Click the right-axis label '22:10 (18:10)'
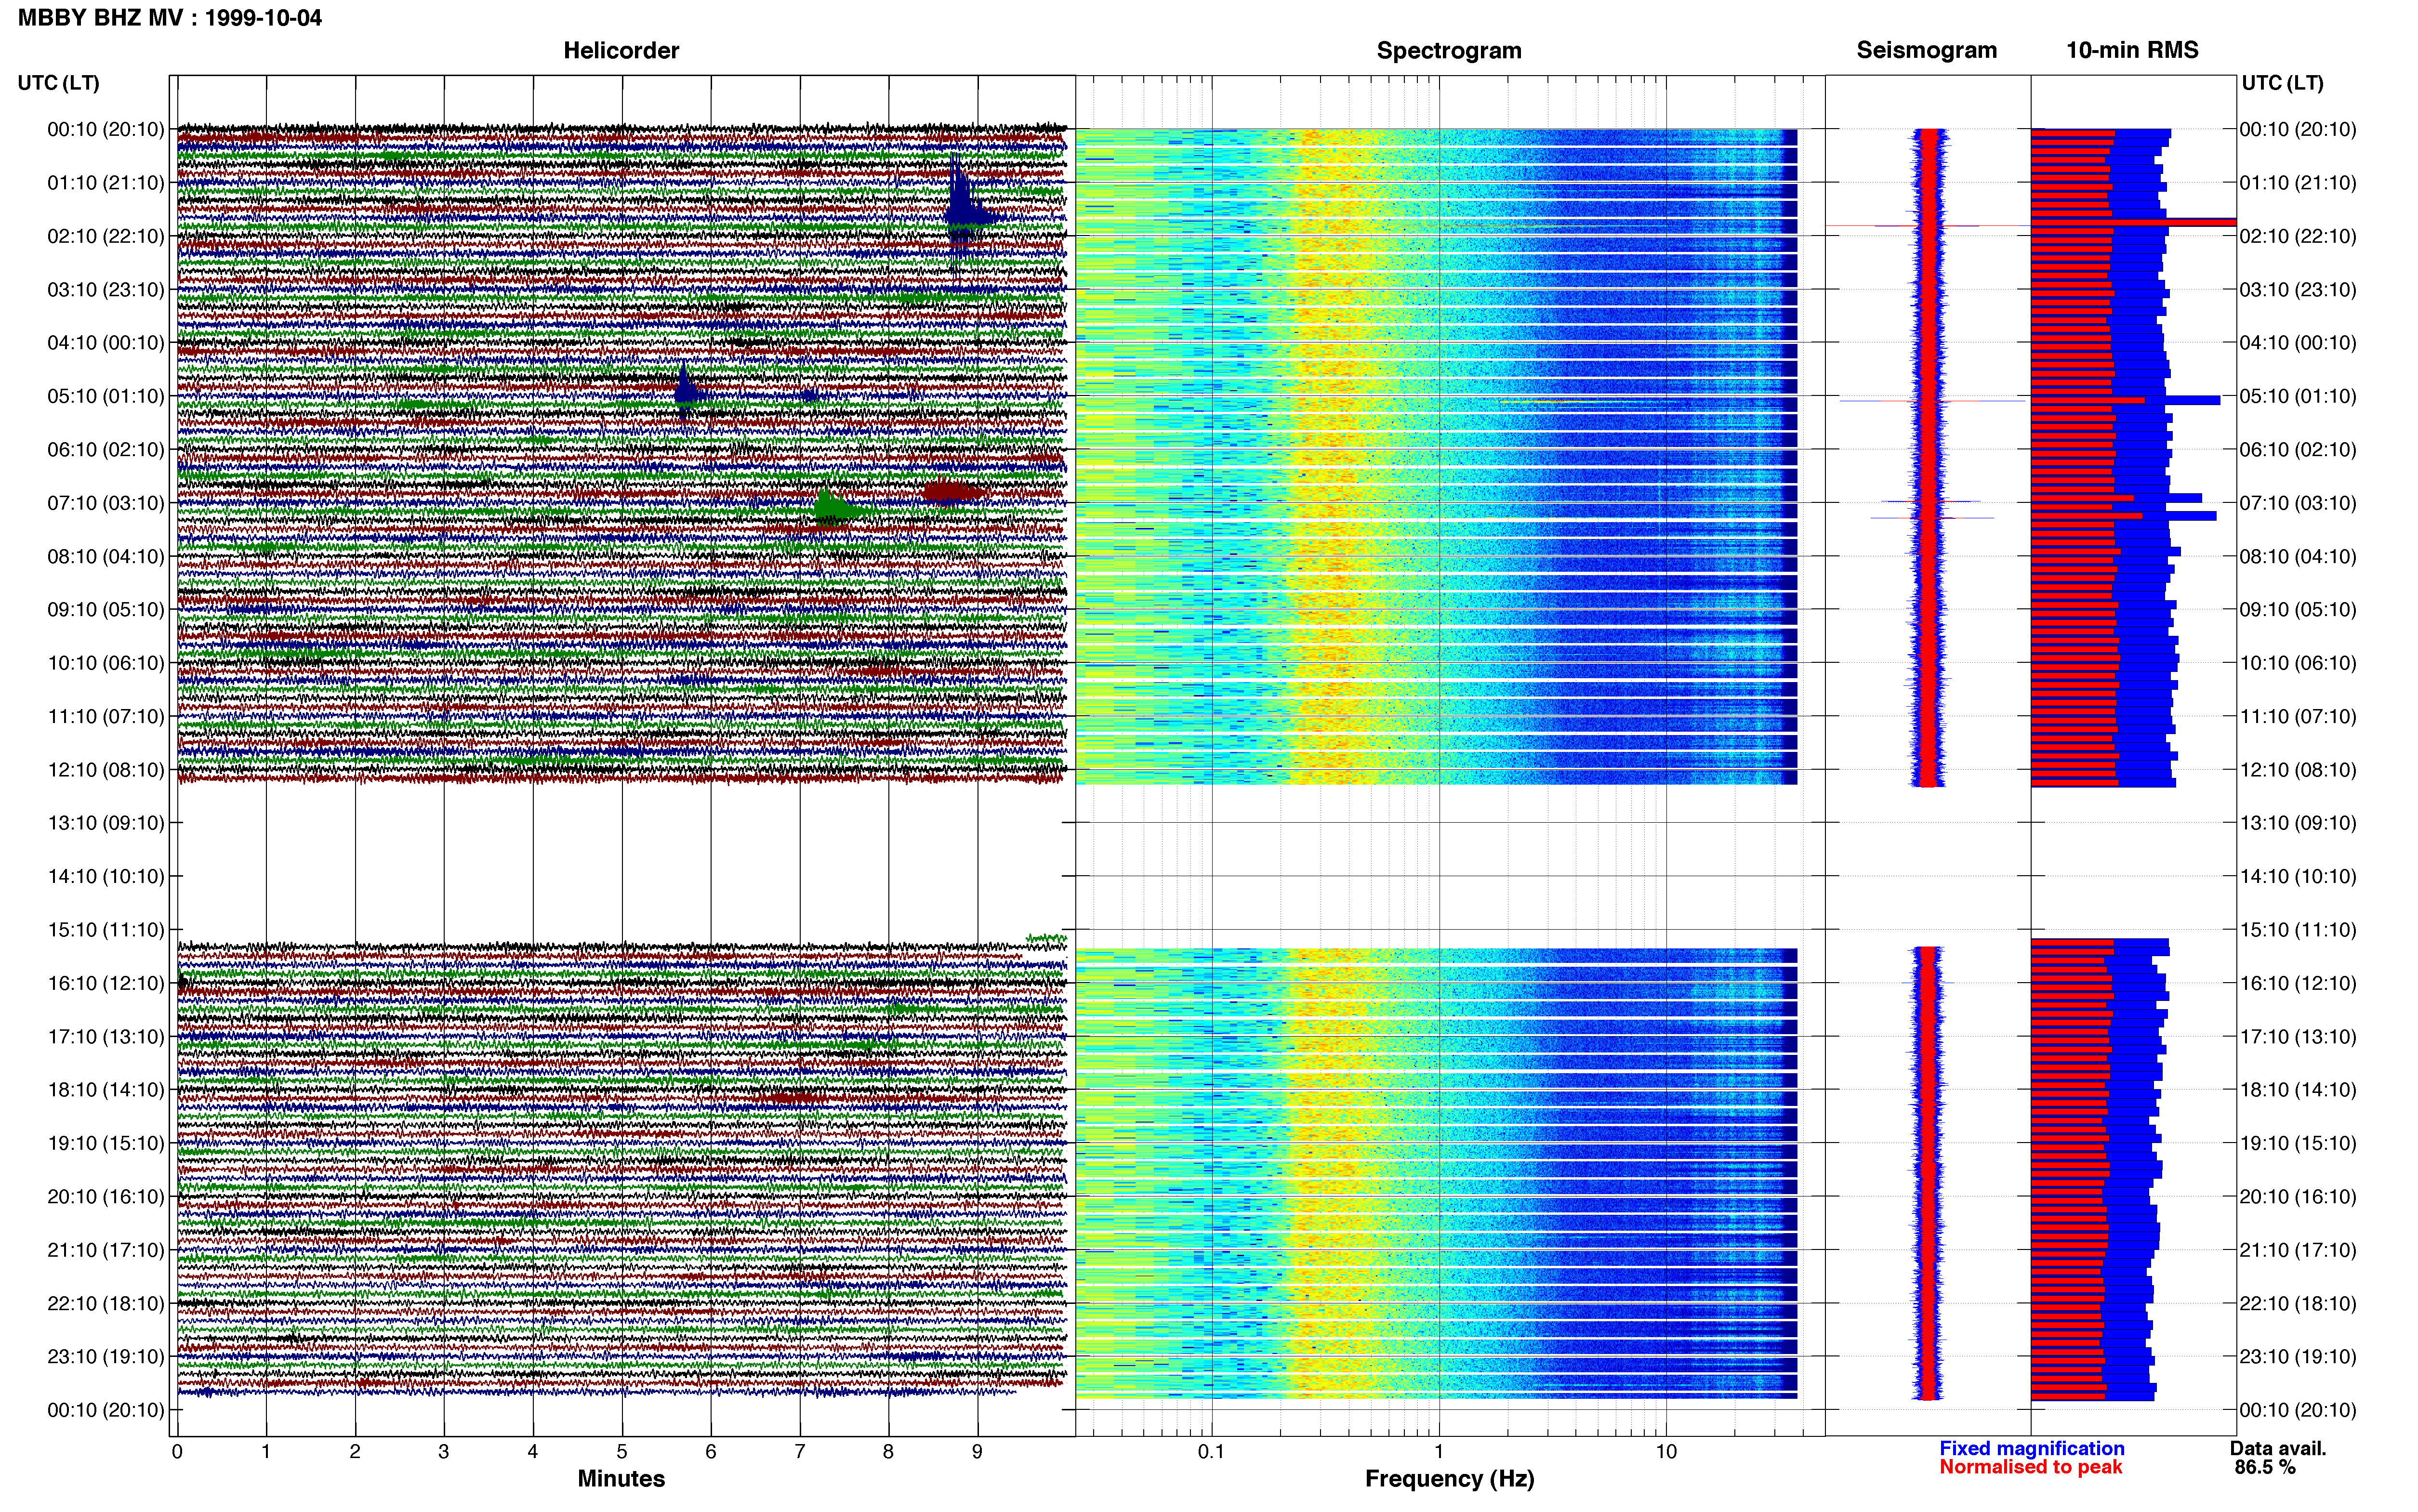The image size is (2418, 1512). (x=2298, y=1304)
